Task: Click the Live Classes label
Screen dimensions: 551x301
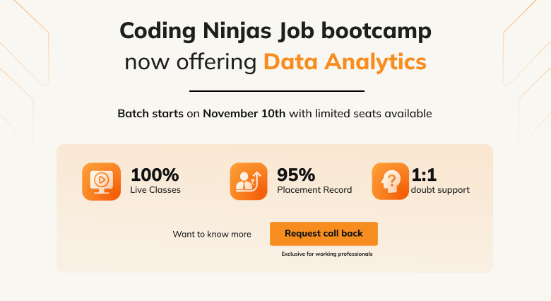Action: tap(155, 190)
